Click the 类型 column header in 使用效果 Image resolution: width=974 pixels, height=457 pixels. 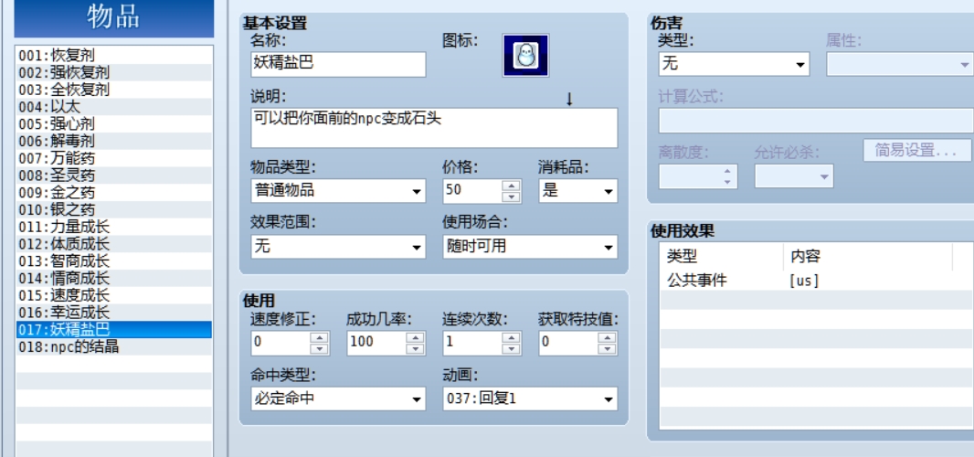click(721, 256)
